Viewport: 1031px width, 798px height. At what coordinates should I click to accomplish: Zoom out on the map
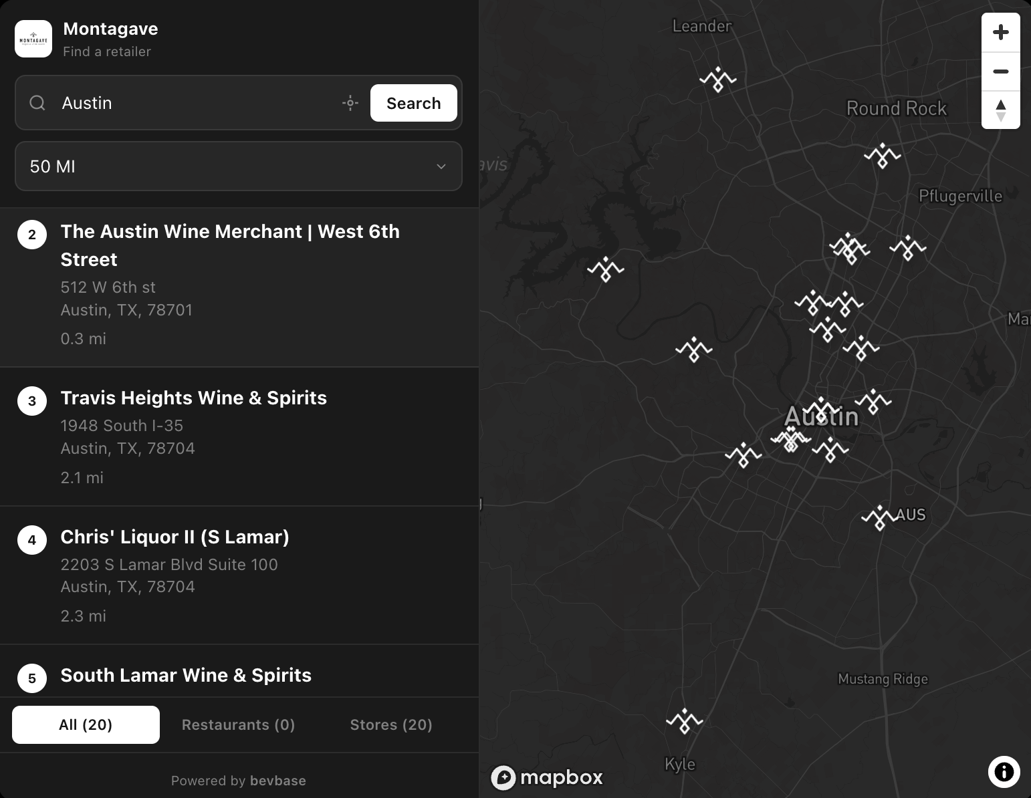pos(1001,72)
